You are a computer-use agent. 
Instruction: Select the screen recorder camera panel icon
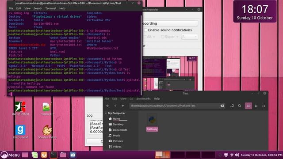coord(73,155)
